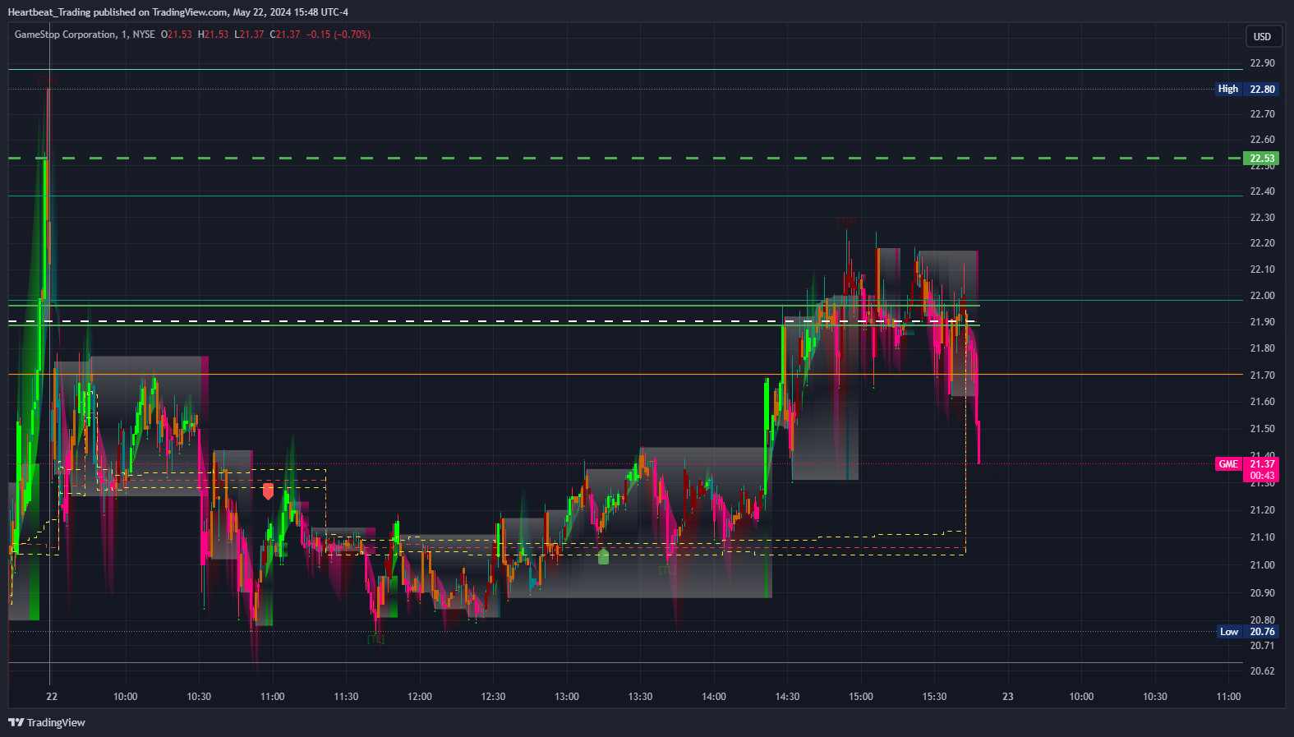Click the 15:30 time axis label
Viewport: 1294px width, 737px height.
[x=934, y=697]
